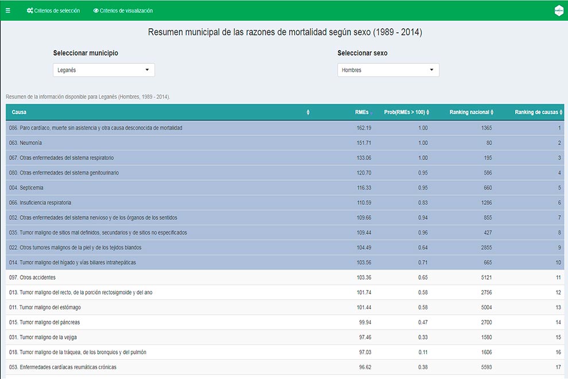Sort by Prob(RMEs > 100) arrows
The height and width of the screenshot is (379, 568).
[x=427, y=113]
